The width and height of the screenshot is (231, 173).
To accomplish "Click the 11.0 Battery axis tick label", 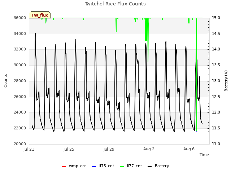I will tap(216, 144).
